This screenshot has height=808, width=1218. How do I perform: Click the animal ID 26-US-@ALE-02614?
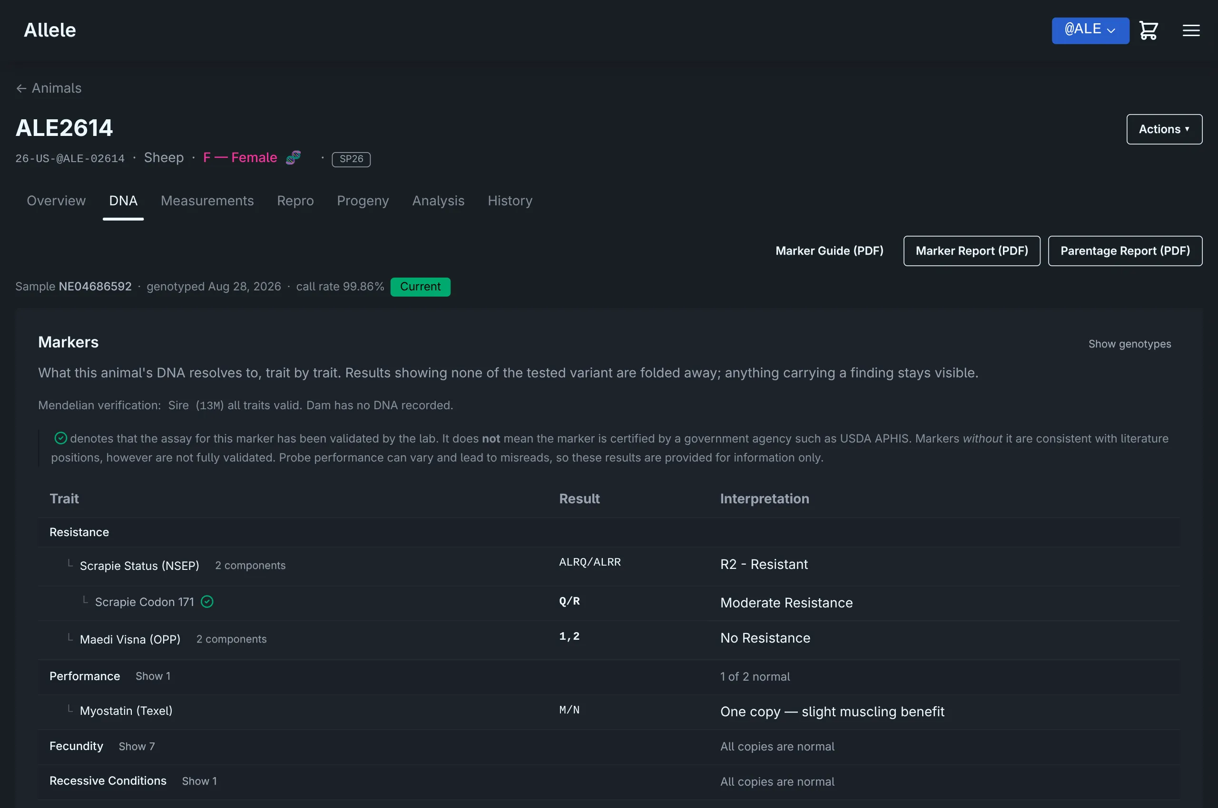pos(69,158)
